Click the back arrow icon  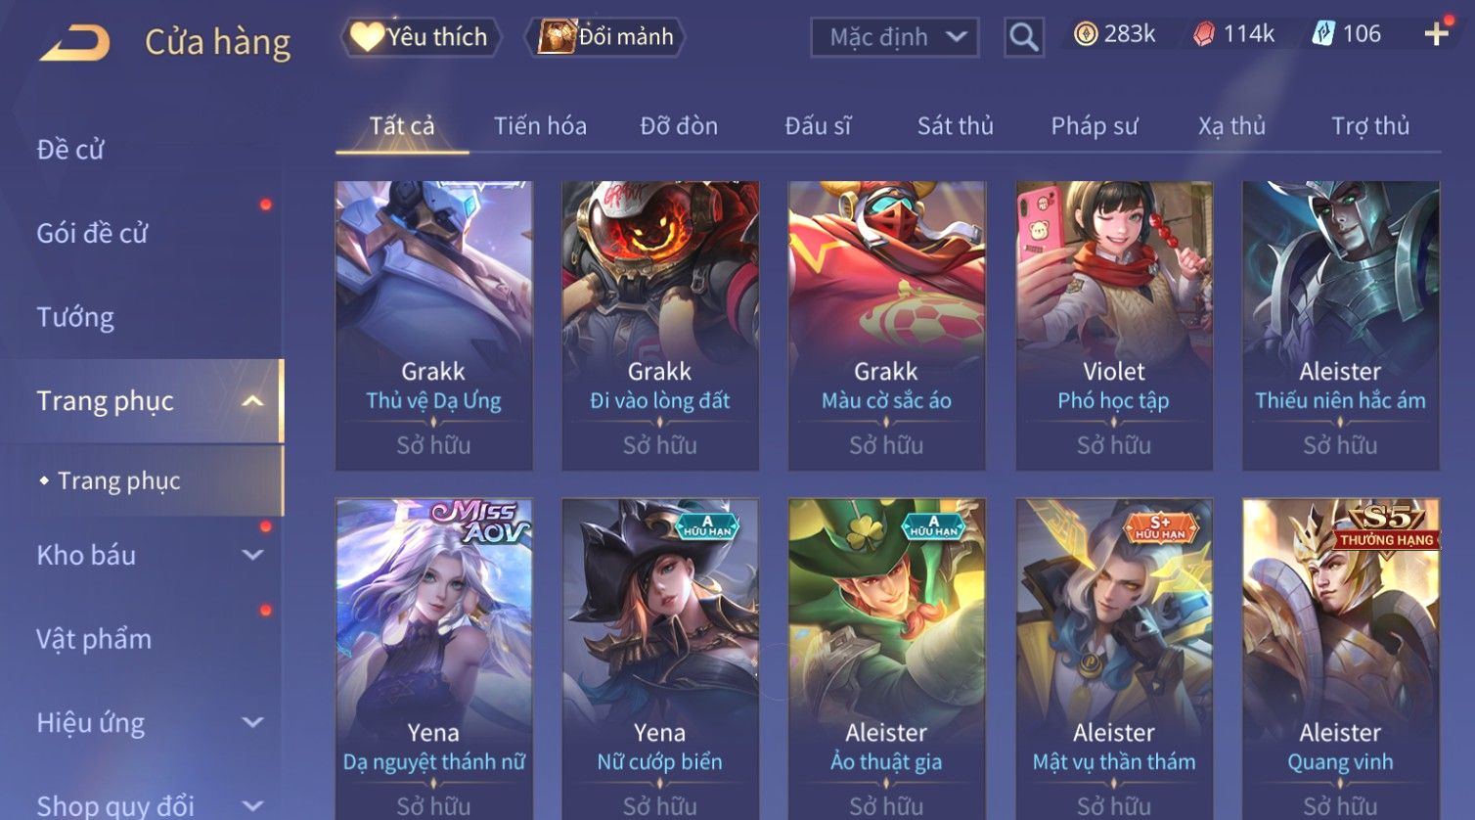(x=74, y=43)
